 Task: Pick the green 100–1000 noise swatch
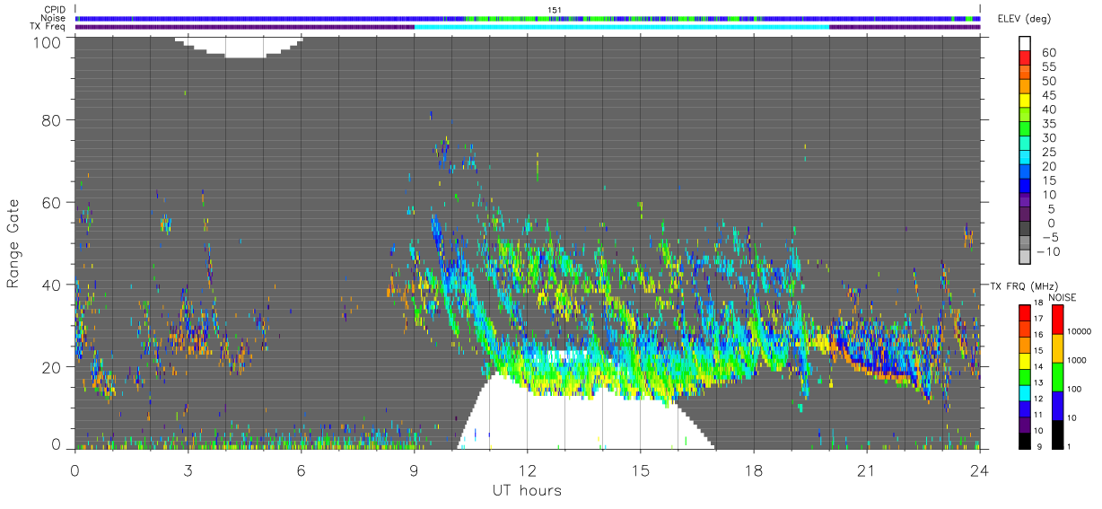coord(1056,376)
